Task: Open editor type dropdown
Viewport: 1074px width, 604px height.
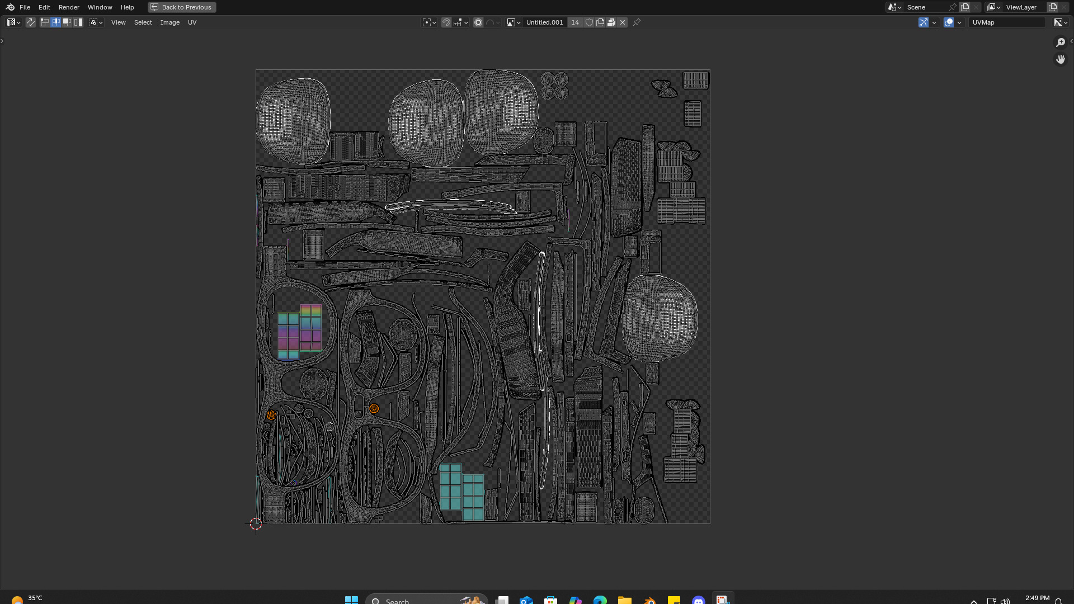Action: [x=13, y=22]
